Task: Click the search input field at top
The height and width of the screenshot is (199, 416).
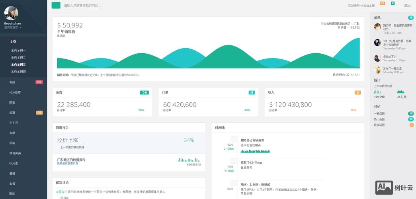Action: (x=159, y=6)
